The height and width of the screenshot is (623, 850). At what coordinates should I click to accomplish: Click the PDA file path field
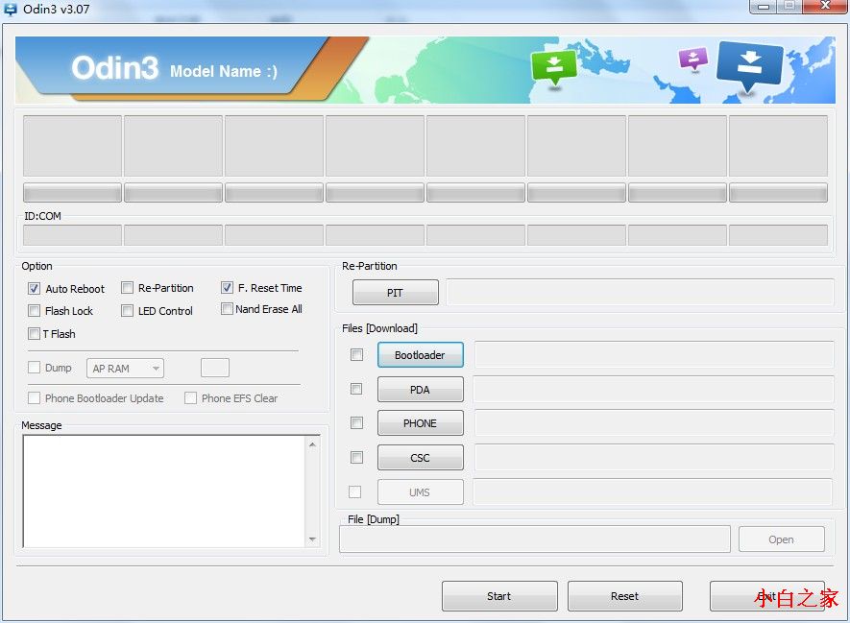(x=654, y=390)
